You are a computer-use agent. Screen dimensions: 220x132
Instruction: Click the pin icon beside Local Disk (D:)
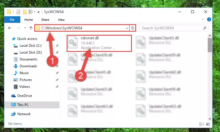[x=57, y=52]
